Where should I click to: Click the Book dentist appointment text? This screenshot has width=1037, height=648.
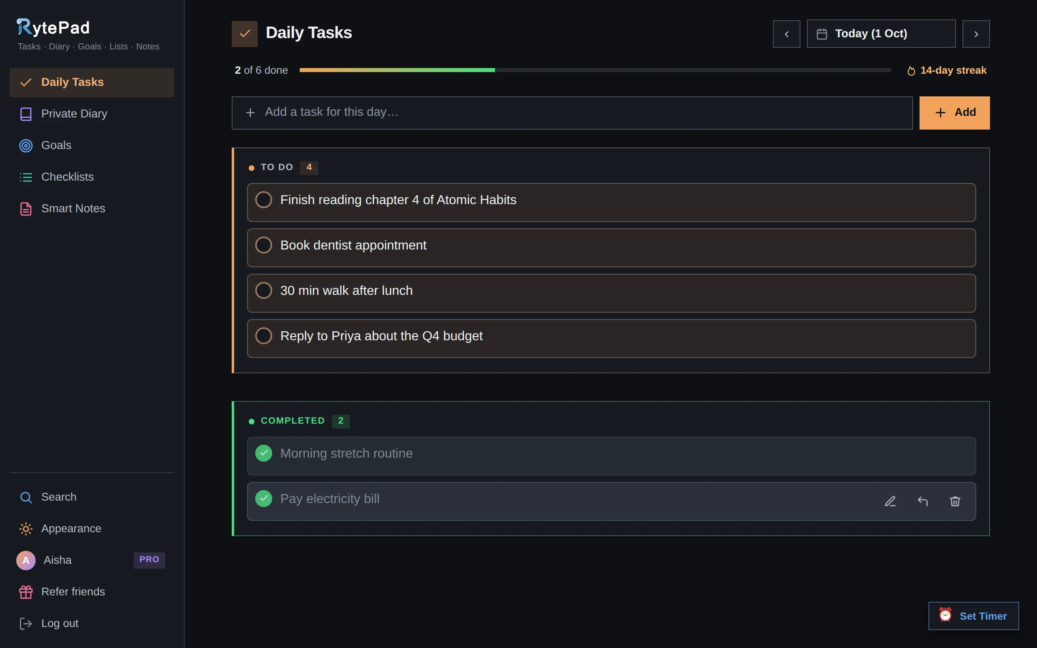point(353,245)
